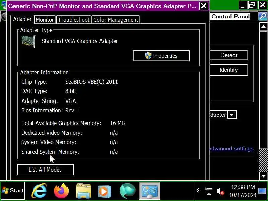This screenshot has width=268, height=201.
Task: Open the Advanced settings link
Action: pos(231,149)
